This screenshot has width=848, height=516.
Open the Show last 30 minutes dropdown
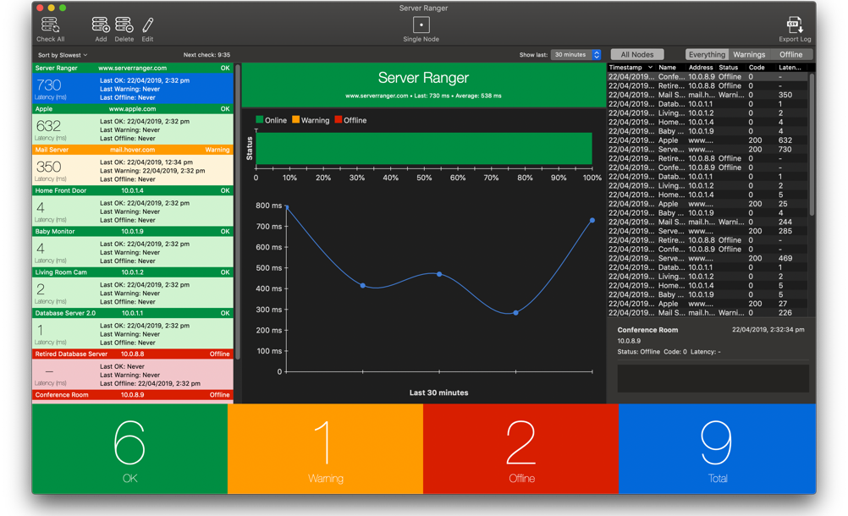coord(576,55)
